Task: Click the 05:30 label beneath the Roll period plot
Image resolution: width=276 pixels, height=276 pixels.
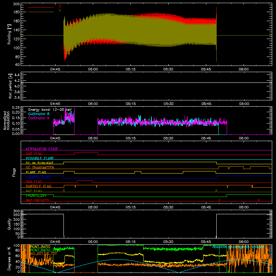Action: click(168, 104)
